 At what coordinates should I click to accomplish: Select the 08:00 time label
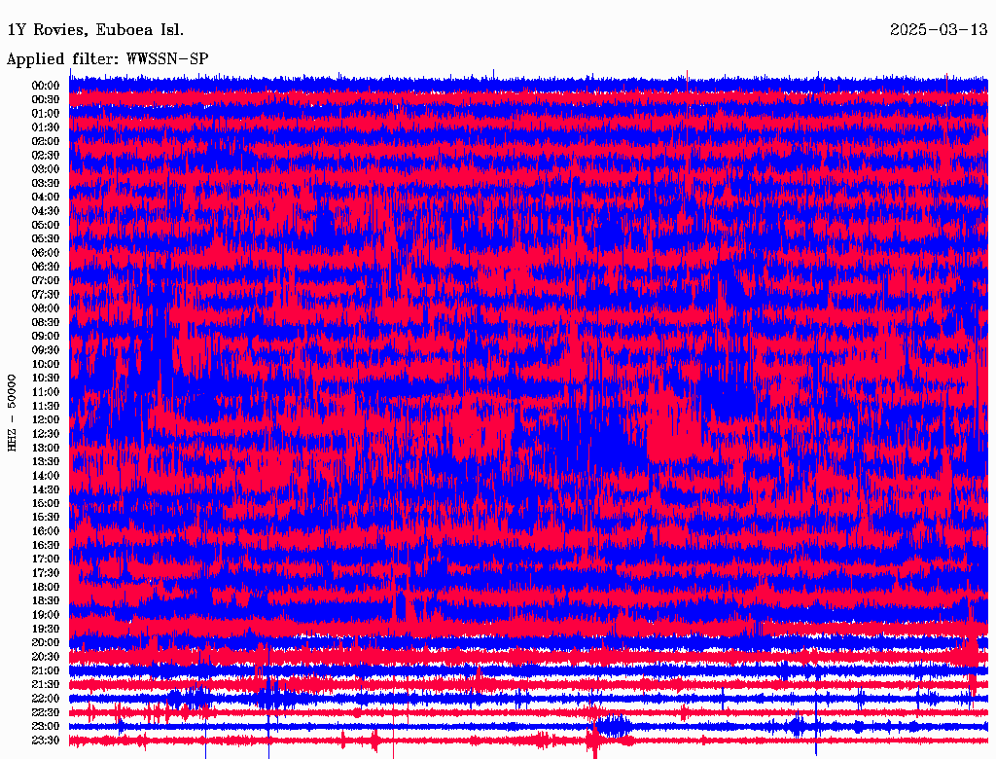(x=46, y=308)
